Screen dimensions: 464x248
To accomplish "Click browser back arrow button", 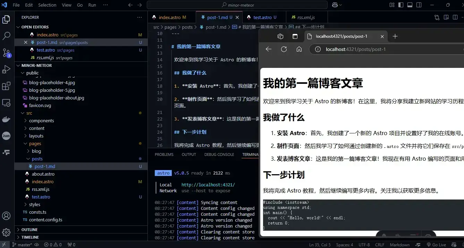I will pos(269,49).
